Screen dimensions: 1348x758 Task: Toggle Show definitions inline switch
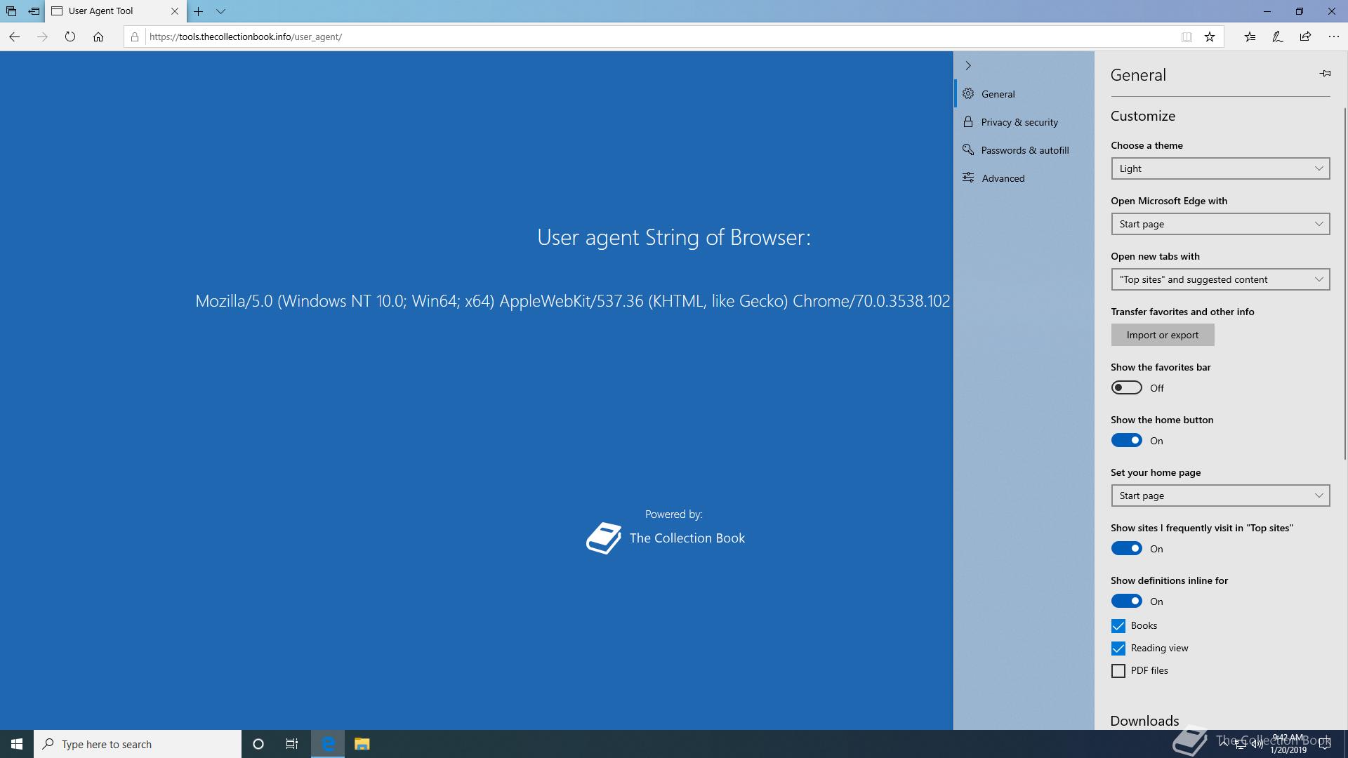point(1126,601)
